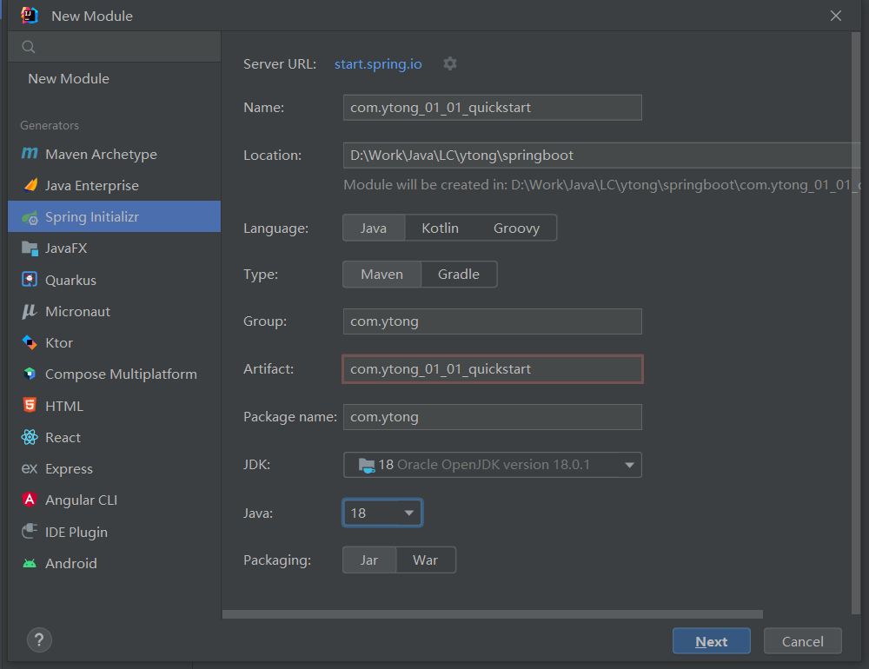Select Ktor generator entry

coord(114,342)
